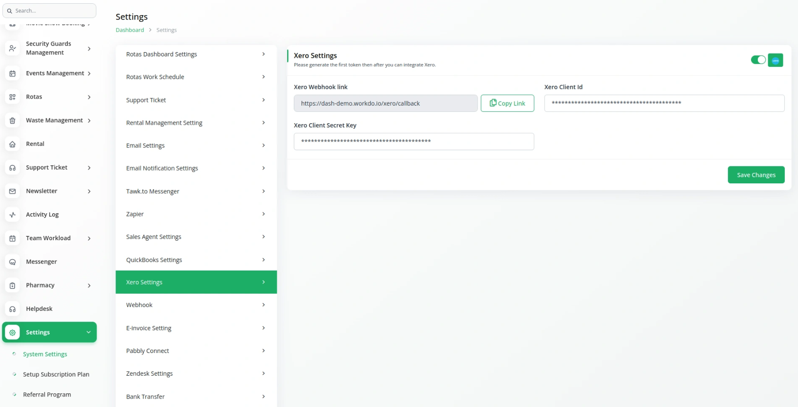The image size is (798, 407).
Task: Expand the Waste Management submenu arrow
Action: (89, 121)
